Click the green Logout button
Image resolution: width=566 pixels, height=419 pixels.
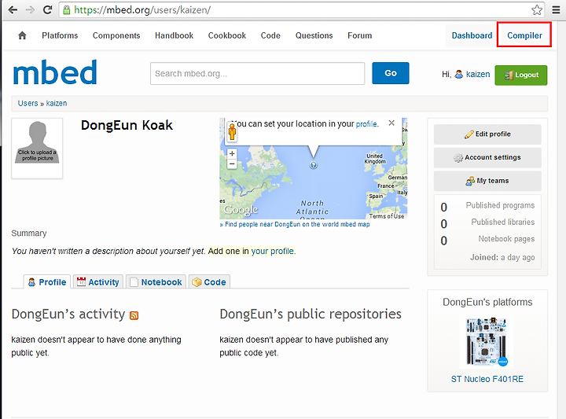[521, 75]
